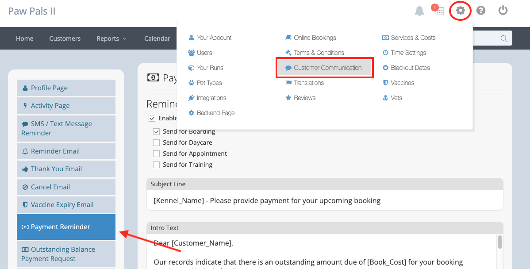The height and width of the screenshot is (269, 530).
Task: Open Activity Page in sidebar
Action: [x=66, y=106]
